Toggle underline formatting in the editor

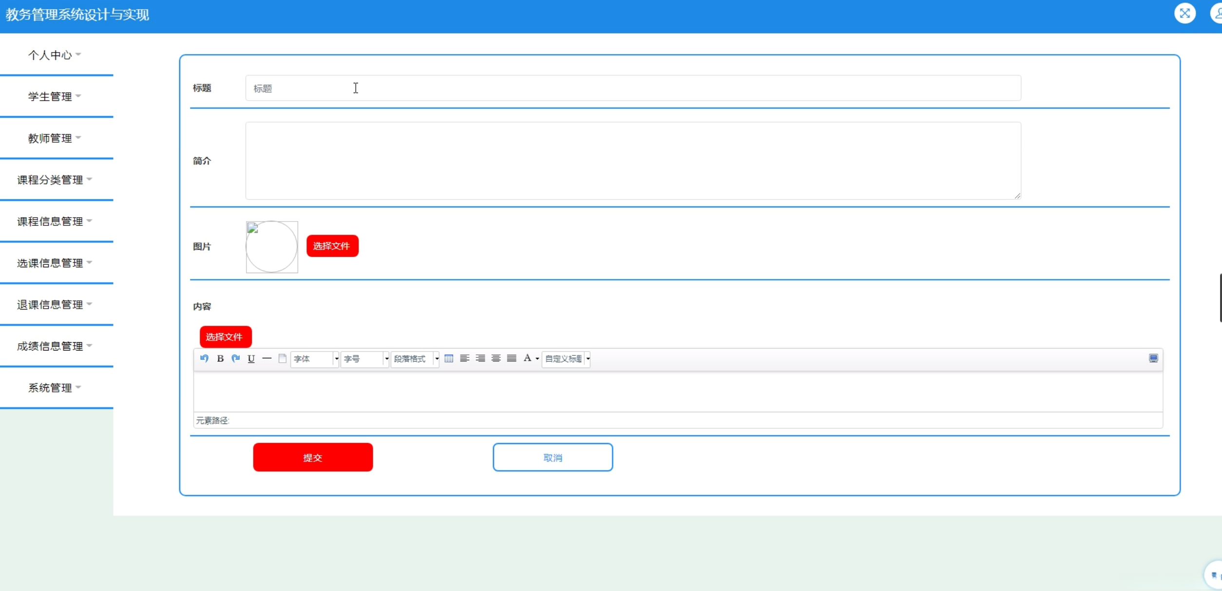coord(251,358)
